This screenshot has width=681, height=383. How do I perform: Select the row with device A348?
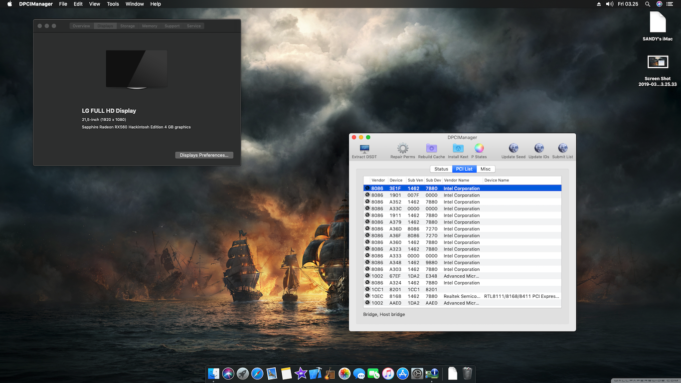[x=462, y=262]
